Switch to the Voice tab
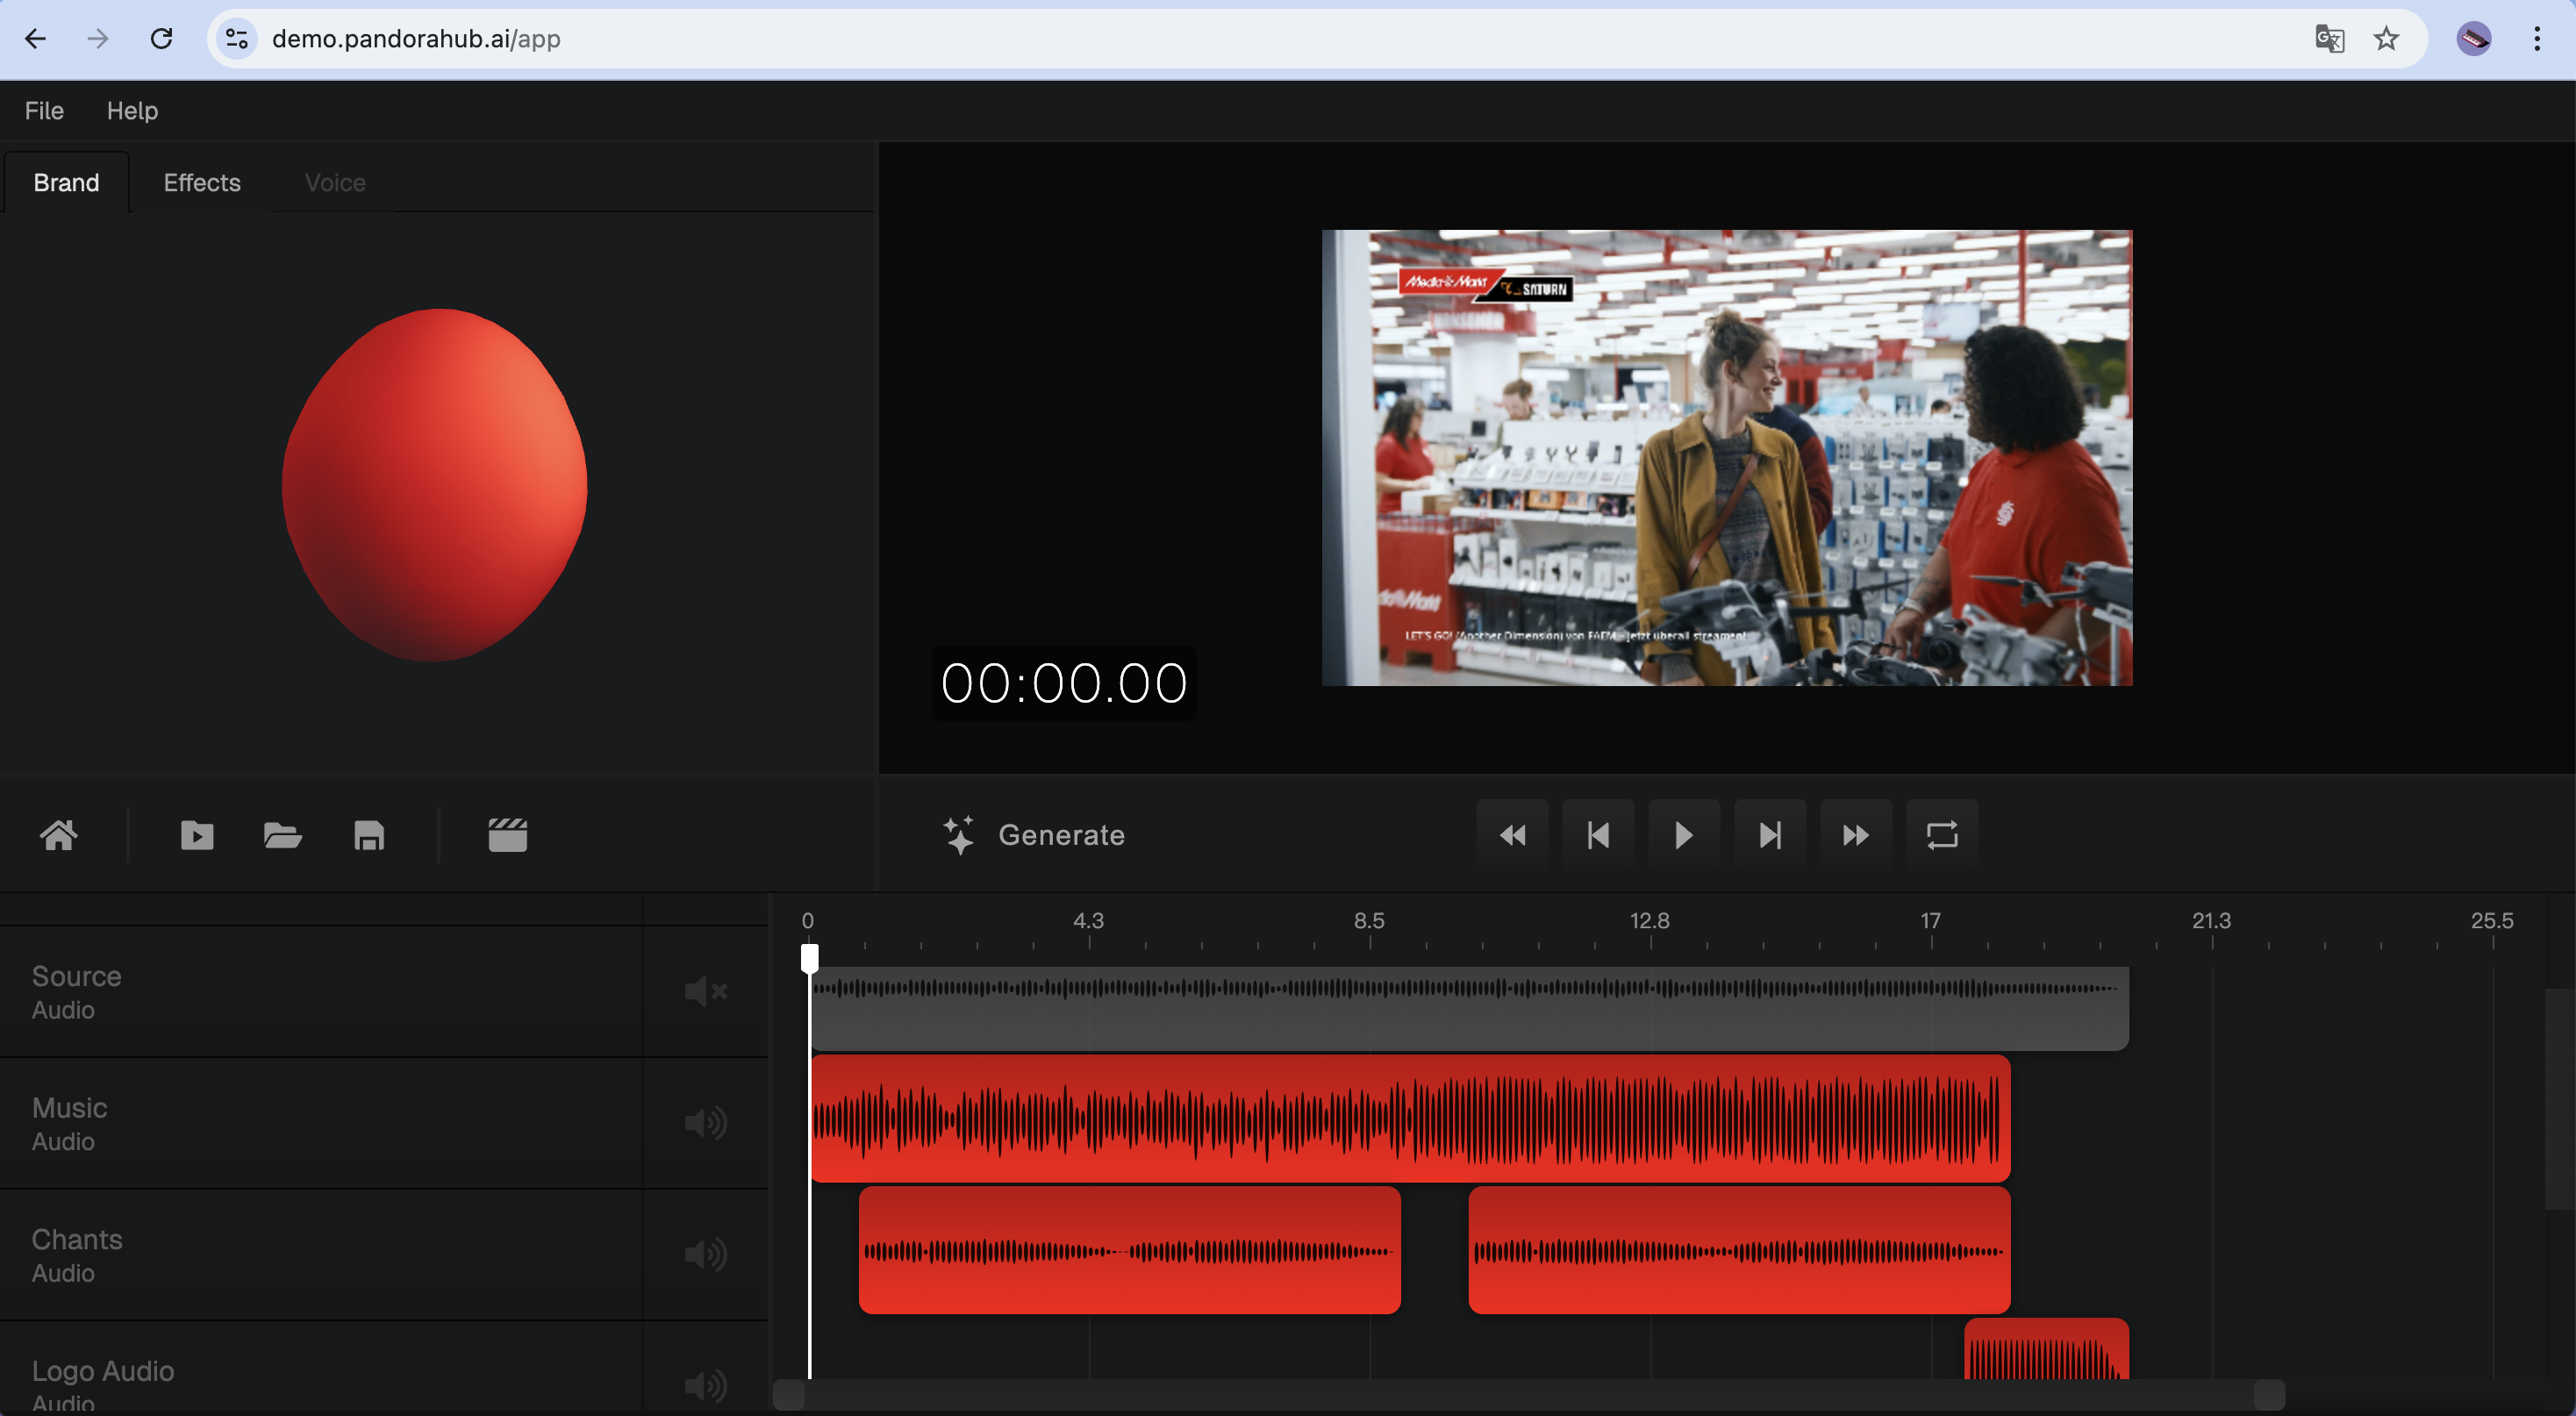2576x1416 pixels. (334, 182)
